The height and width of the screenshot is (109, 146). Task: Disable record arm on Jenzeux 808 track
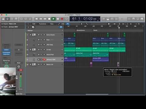44,60
